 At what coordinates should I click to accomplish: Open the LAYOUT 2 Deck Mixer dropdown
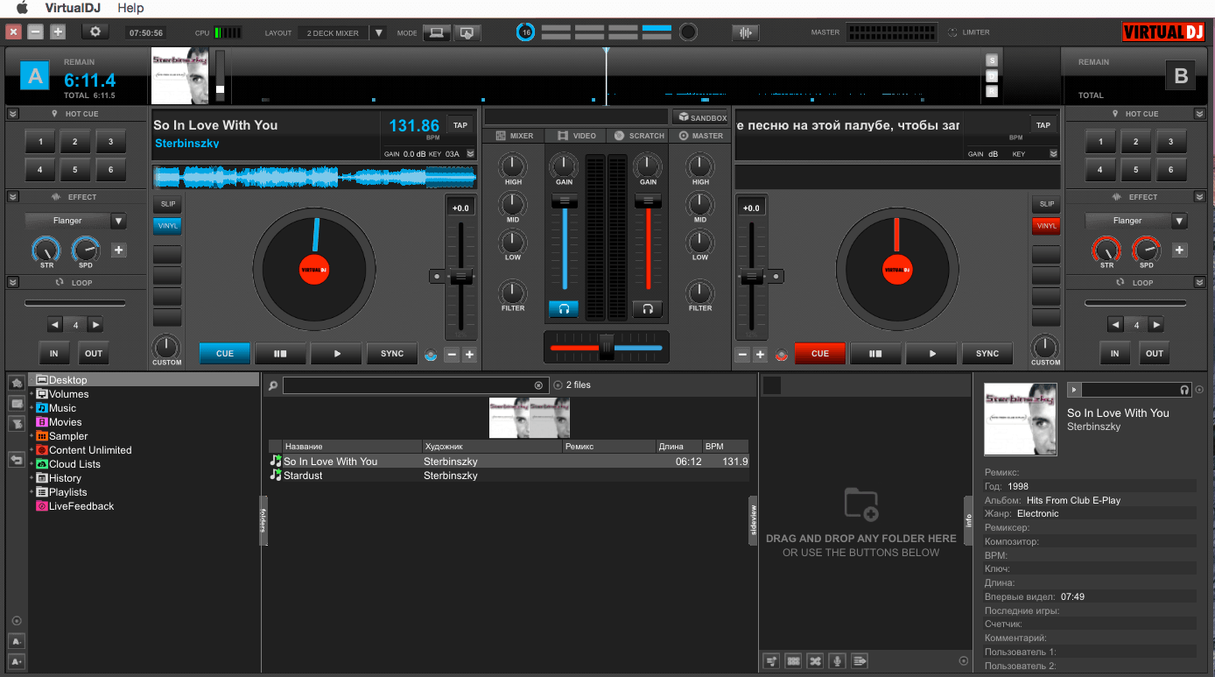pos(378,32)
